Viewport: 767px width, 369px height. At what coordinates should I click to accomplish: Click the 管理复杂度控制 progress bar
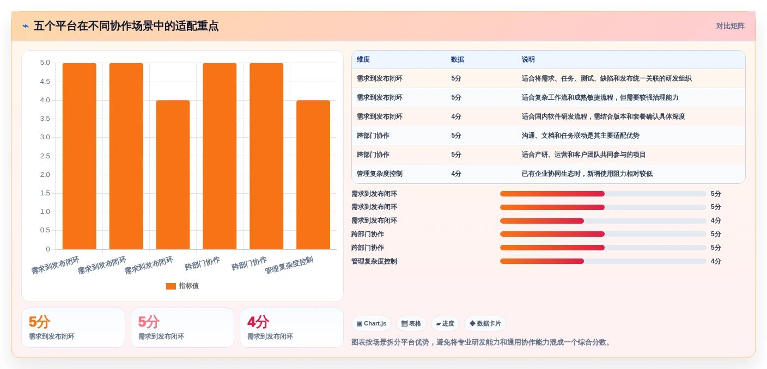coord(603,261)
